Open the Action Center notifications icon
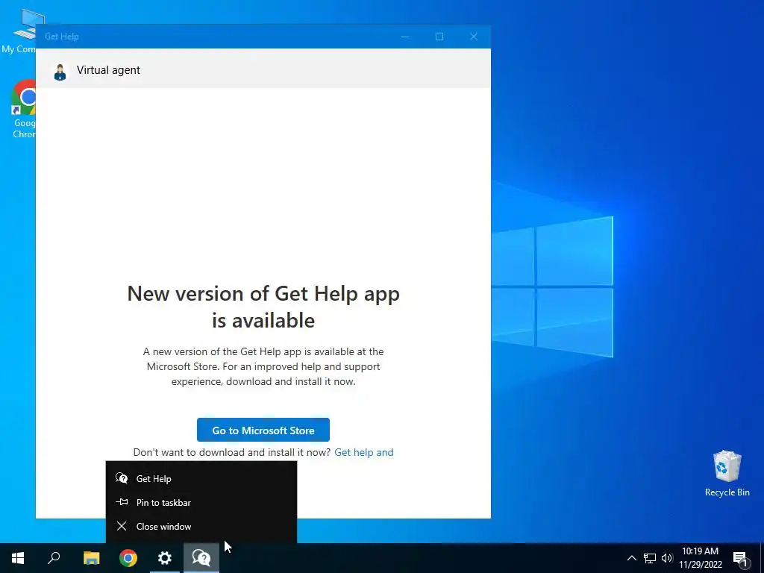Screen dimensions: 764x573 [x=740, y=559]
